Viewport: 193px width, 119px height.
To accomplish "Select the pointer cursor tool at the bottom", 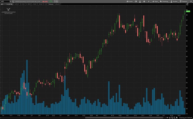I will [177, 118].
